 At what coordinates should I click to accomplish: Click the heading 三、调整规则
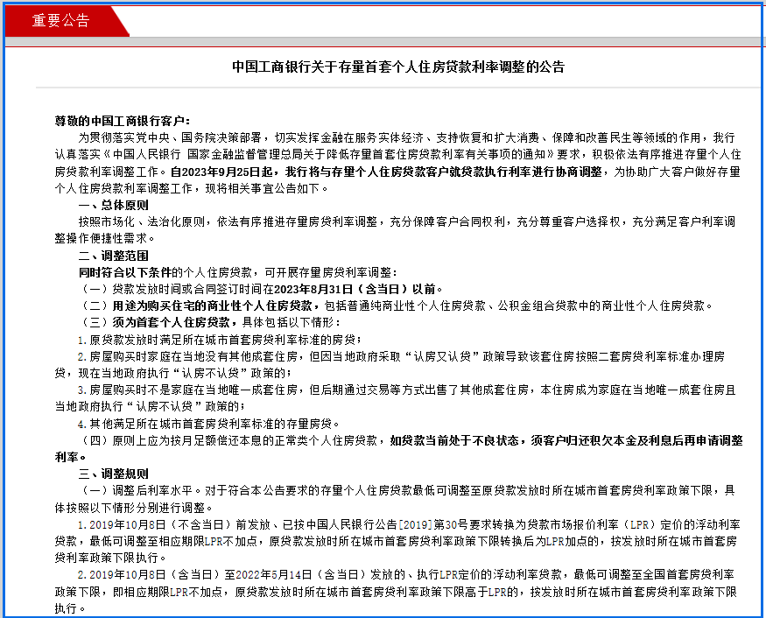pyautogui.click(x=113, y=474)
